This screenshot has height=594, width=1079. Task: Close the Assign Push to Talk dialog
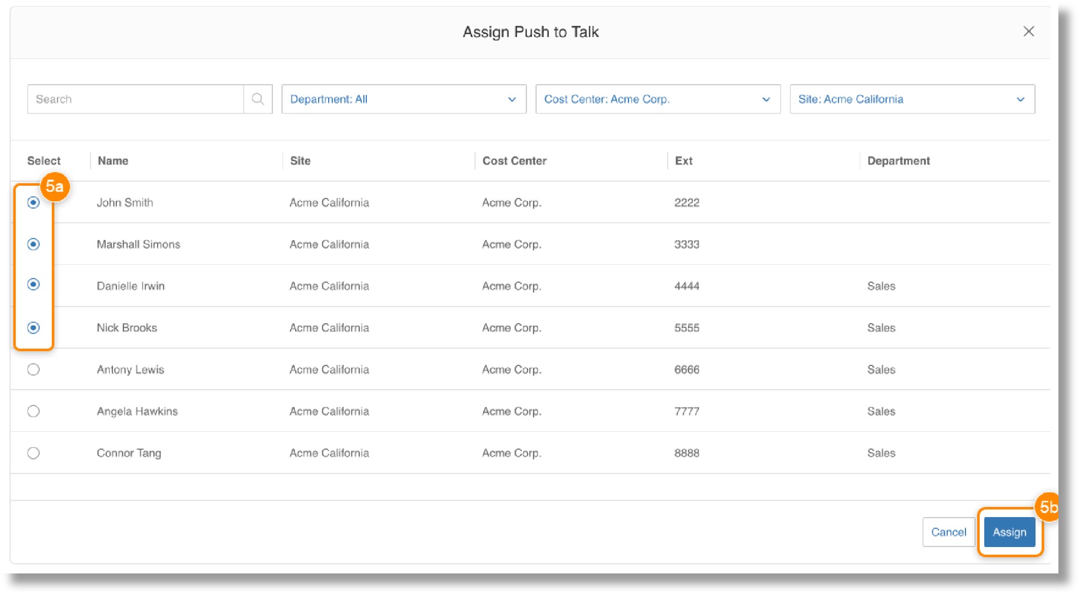1028,32
